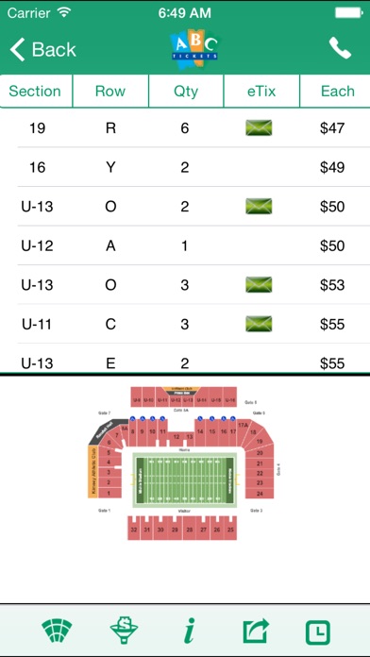Screen dimensions: 370x657
Task: Tap eTix envelope for section 19
Action: [259, 127]
